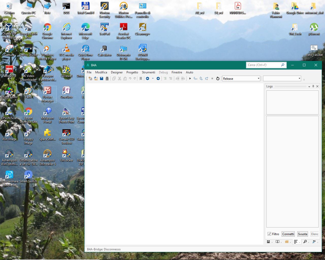
Task: Click the Increase indent toolbar icon
Action: (x=183, y=78)
